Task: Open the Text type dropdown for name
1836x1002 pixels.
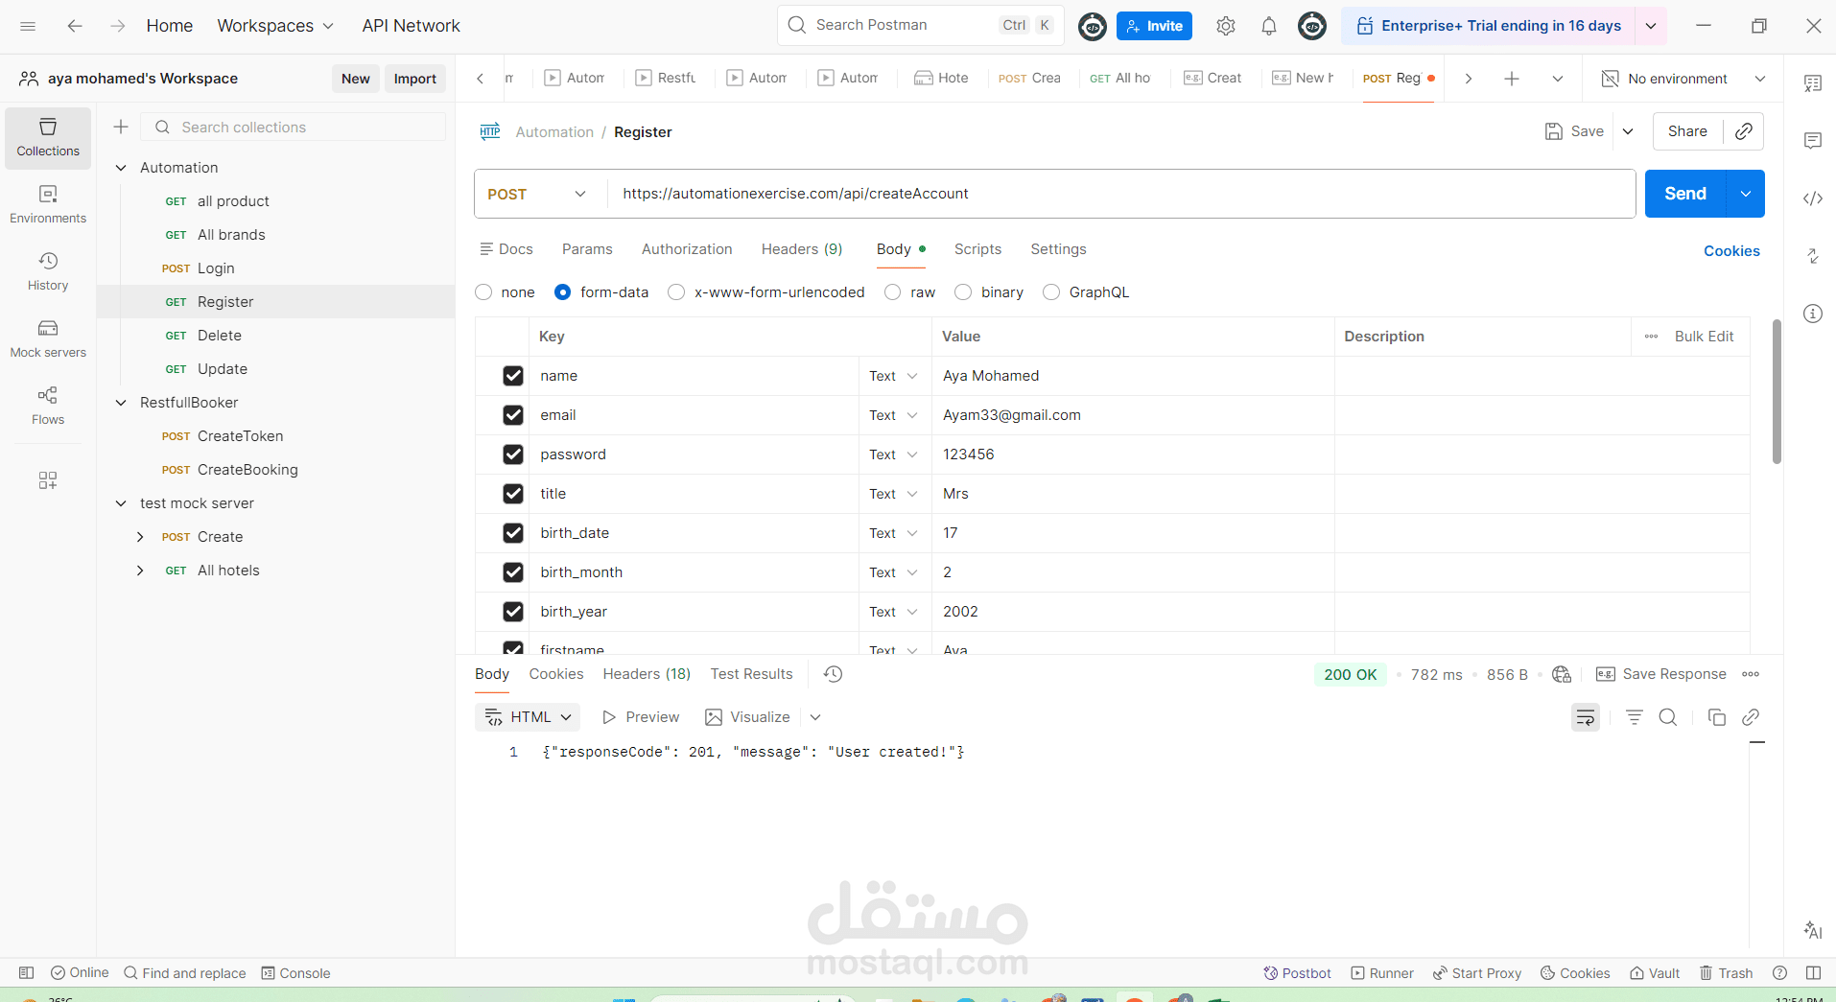Action: (x=894, y=376)
